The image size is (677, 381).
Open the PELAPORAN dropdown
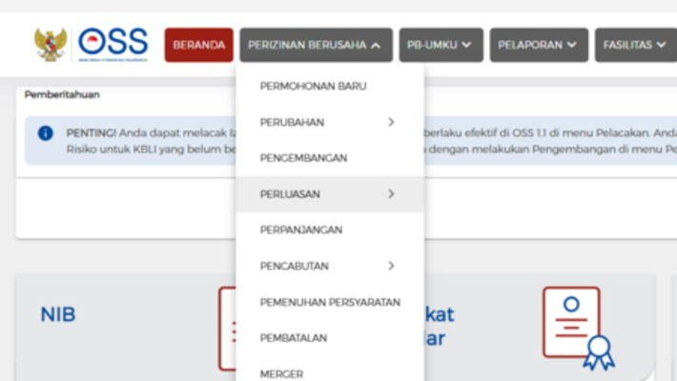pos(539,45)
